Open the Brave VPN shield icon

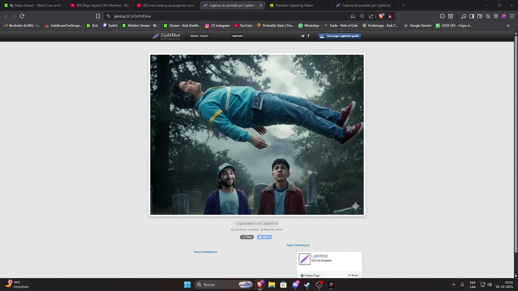[496, 16]
